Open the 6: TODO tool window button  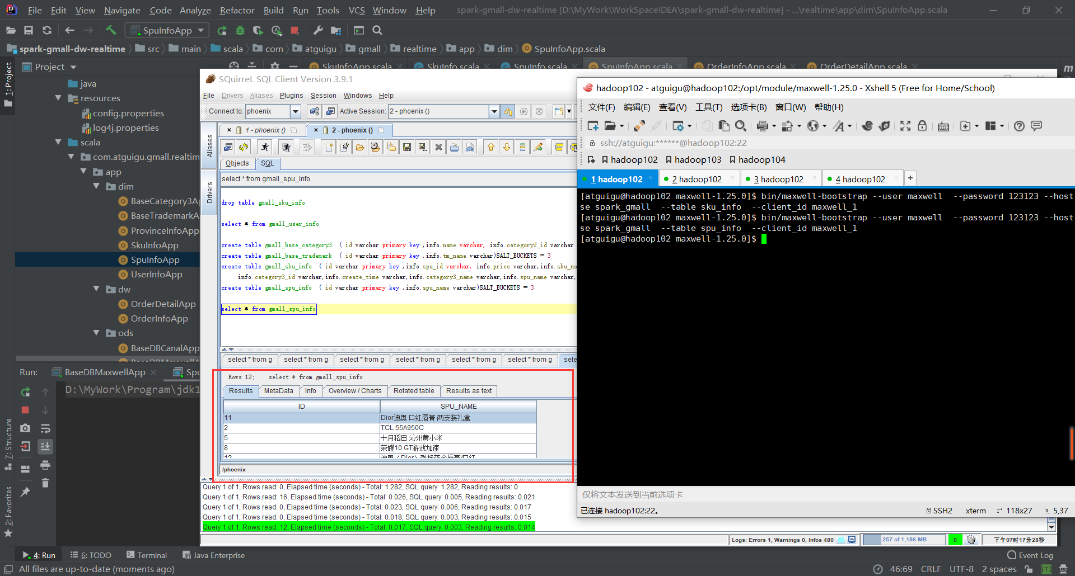[91, 555]
